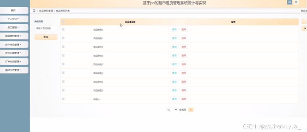Click 删除 for 商品类别7

[x=184, y=82]
